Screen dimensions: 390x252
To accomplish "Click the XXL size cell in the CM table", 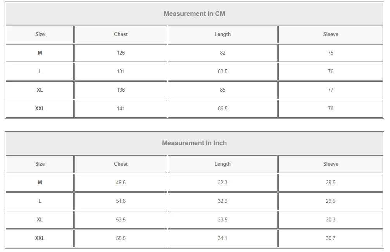I will click(40, 109).
